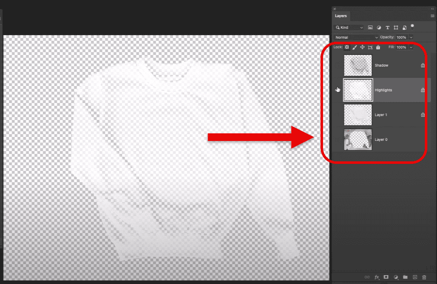Viewport: 437px width, 284px height.
Task: Click the white shirt on the canvas
Action: [179, 156]
